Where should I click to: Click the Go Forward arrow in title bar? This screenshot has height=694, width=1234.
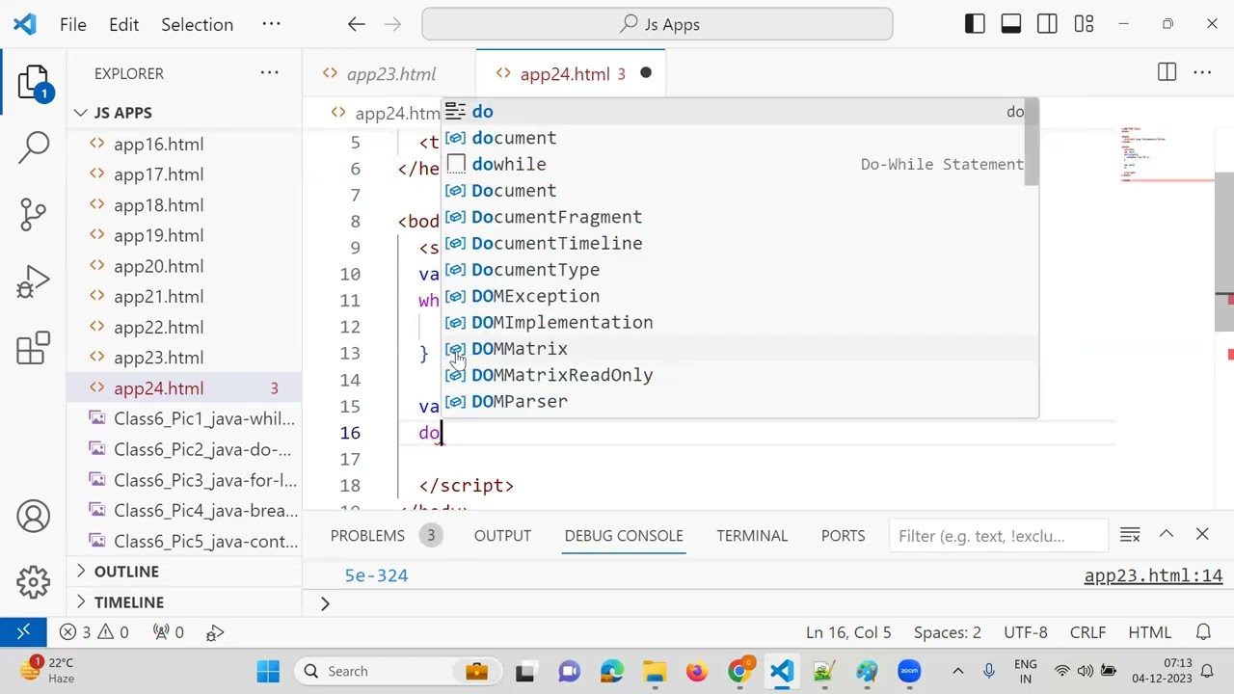[393, 24]
